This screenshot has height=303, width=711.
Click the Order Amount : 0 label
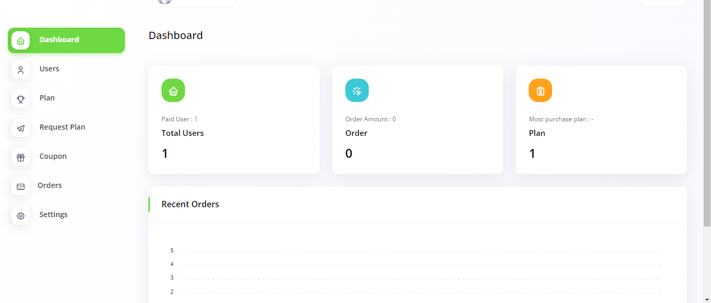(x=370, y=119)
